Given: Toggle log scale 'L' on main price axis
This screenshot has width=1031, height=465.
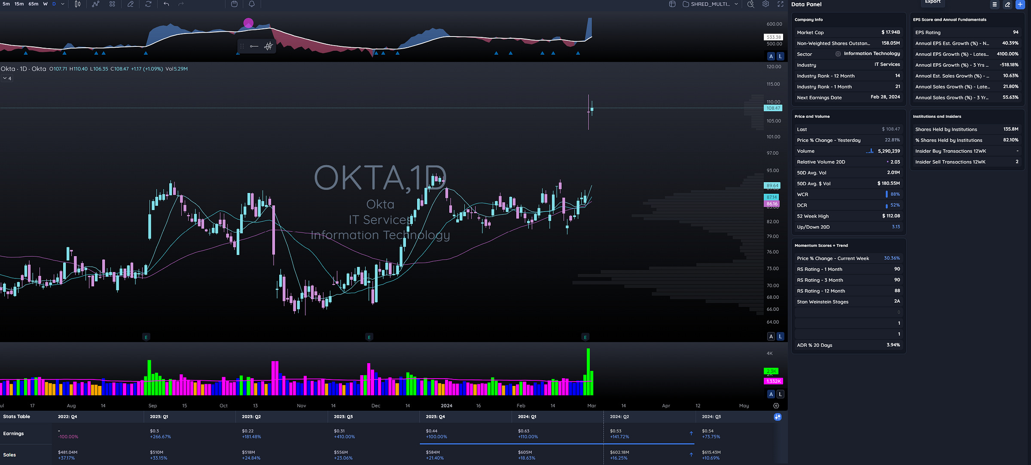Looking at the screenshot, I should click(781, 337).
